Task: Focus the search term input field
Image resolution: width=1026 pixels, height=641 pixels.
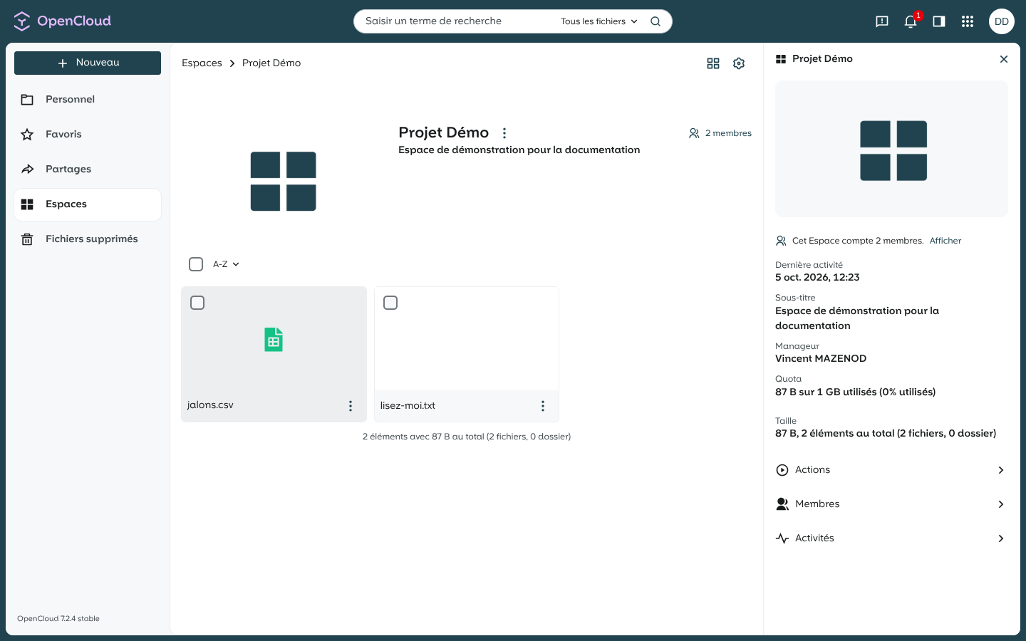Action: pos(456,21)
